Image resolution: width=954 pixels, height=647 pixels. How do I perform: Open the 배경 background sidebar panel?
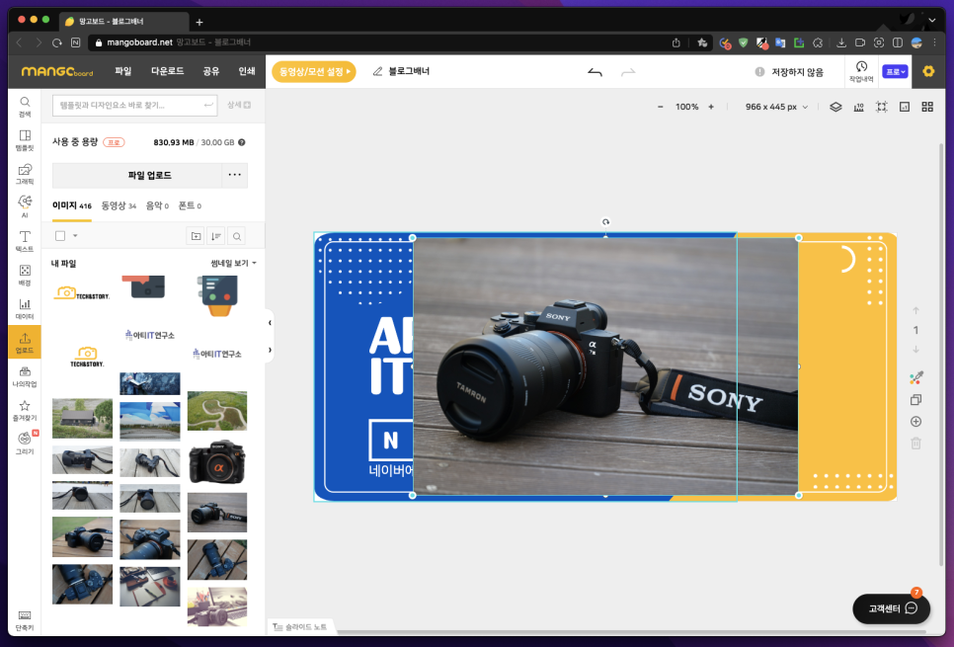click(25, 276)
